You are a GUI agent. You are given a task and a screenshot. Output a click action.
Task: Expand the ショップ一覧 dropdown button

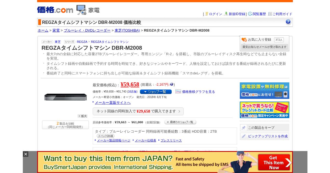pyautogui.click(x=156, y=92)
